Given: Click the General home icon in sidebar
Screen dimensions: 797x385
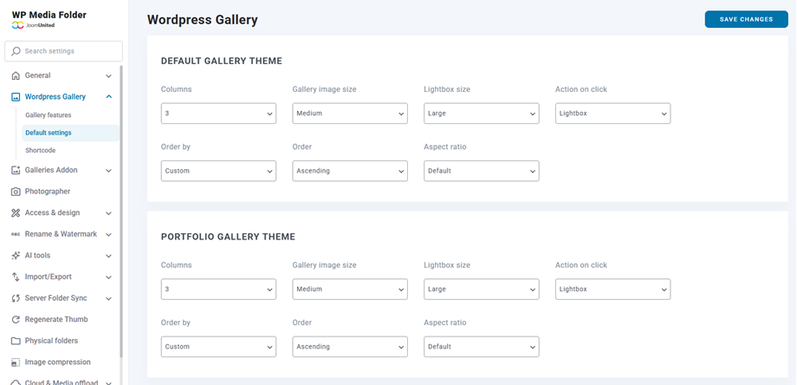Looking at the screenshot, I should click(x=16, y=75).
